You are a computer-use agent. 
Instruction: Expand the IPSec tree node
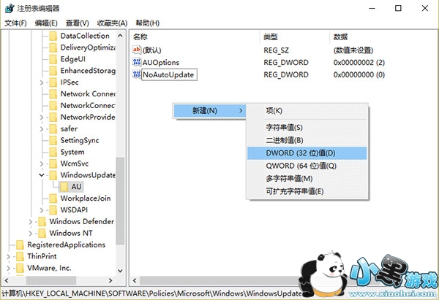click(x=42, y=82)
